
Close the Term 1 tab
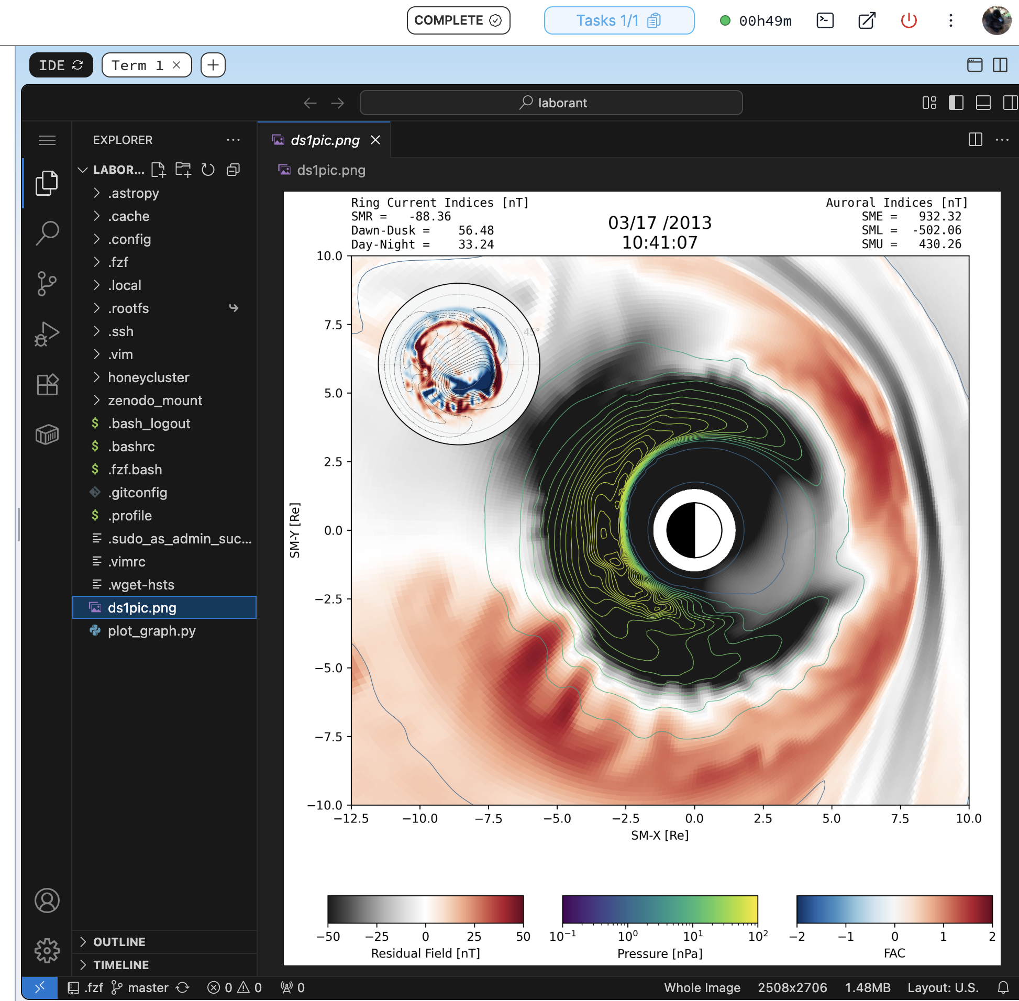point(176,65)
